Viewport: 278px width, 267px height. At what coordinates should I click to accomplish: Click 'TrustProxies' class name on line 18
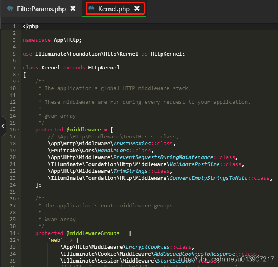132,143
